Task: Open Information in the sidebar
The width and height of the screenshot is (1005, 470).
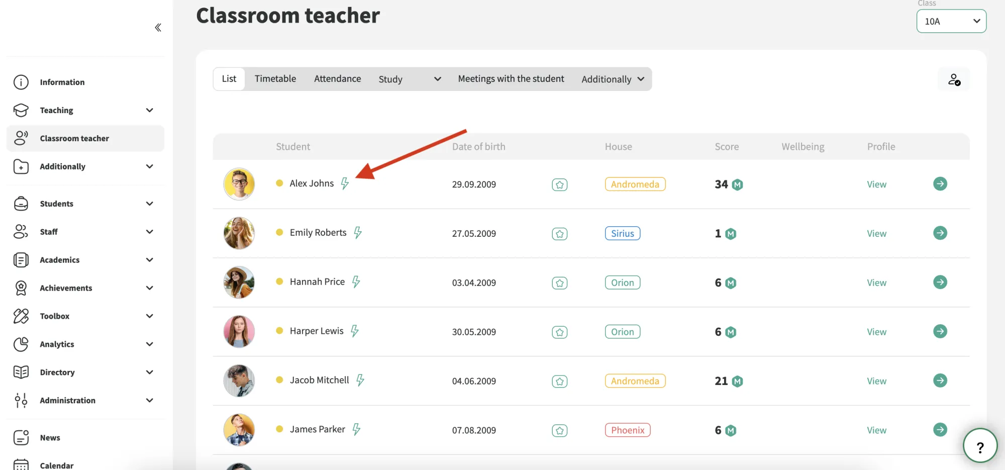Action: pyautogui.click(x=85, y=82)
